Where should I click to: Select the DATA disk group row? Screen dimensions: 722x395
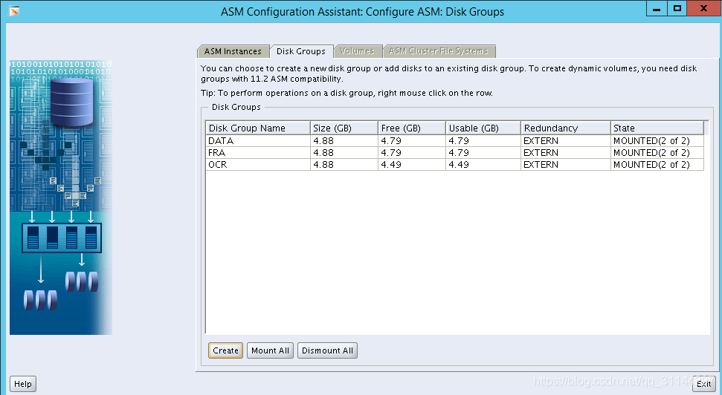click(455, 141)
